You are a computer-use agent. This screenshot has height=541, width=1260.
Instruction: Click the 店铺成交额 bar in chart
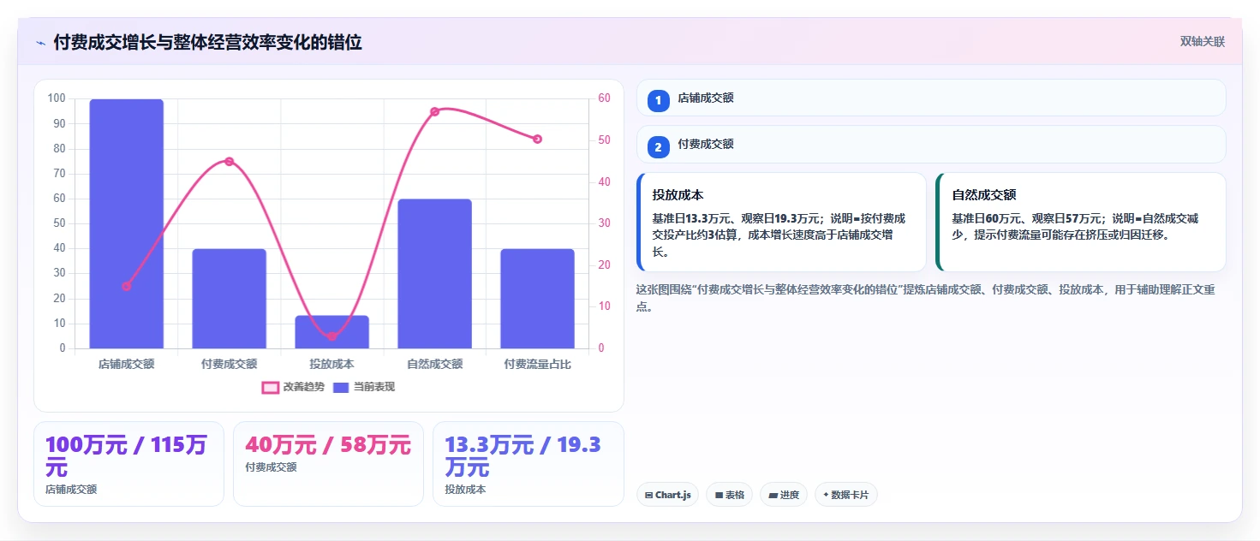coord(127,223)
